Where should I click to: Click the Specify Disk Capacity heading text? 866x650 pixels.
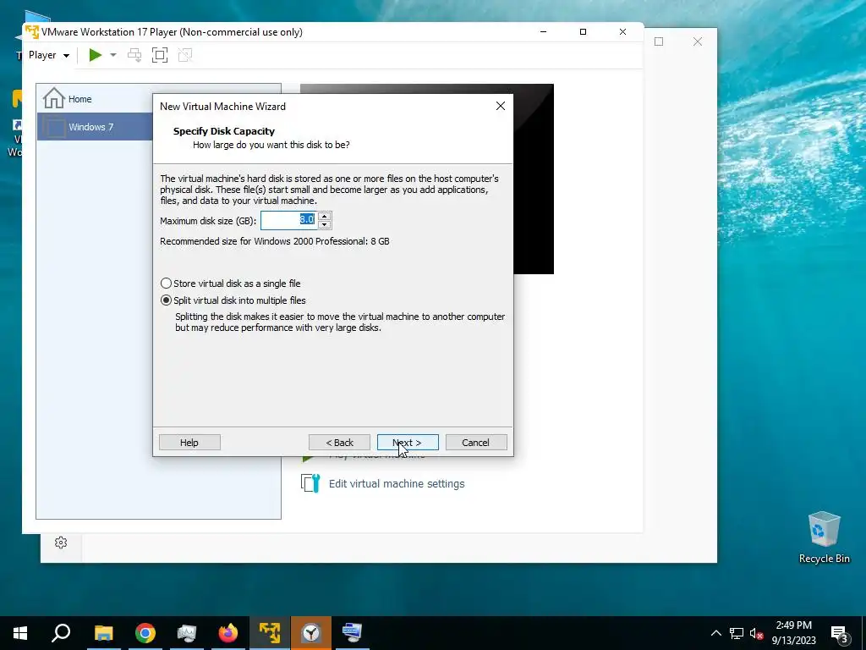click(x=223, y=131)
